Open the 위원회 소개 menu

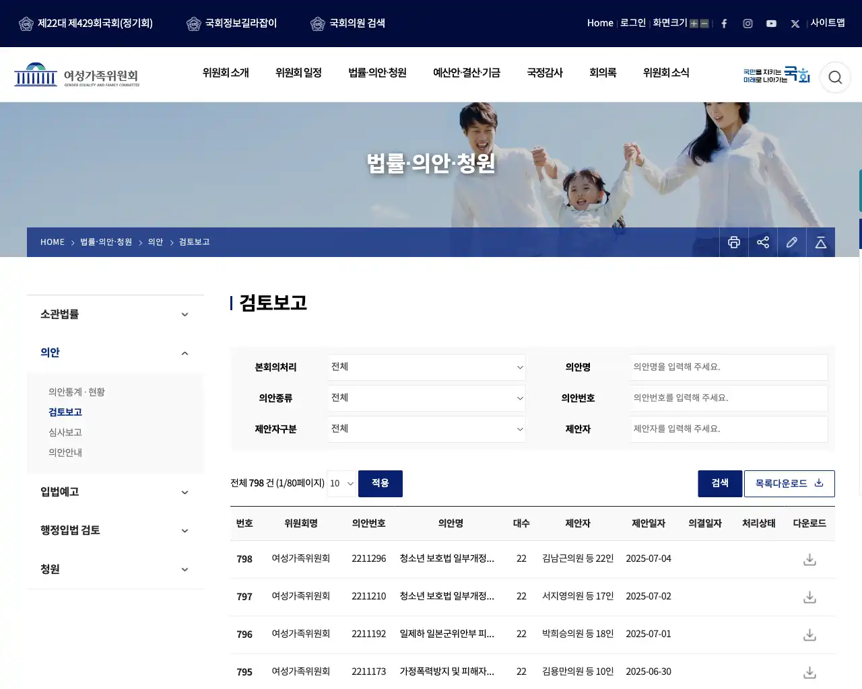[226, 73]
